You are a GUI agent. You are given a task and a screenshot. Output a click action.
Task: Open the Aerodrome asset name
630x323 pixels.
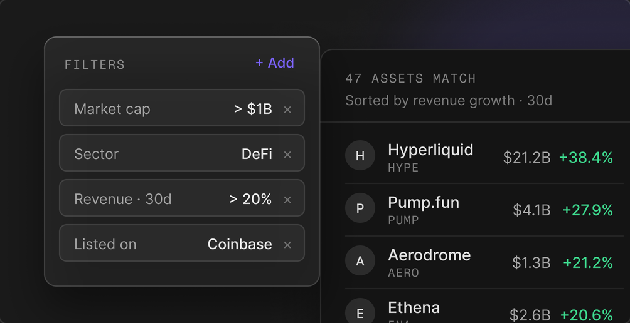429,255
